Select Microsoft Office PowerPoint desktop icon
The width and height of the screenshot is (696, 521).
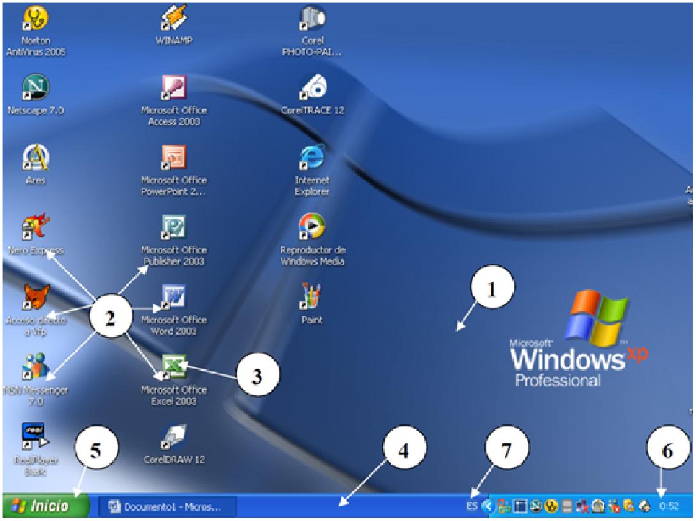click(x=174, y=170)
